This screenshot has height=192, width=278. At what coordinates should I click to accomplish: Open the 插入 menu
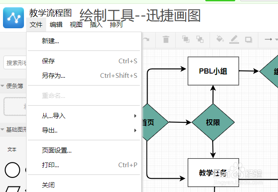[96, 25]
